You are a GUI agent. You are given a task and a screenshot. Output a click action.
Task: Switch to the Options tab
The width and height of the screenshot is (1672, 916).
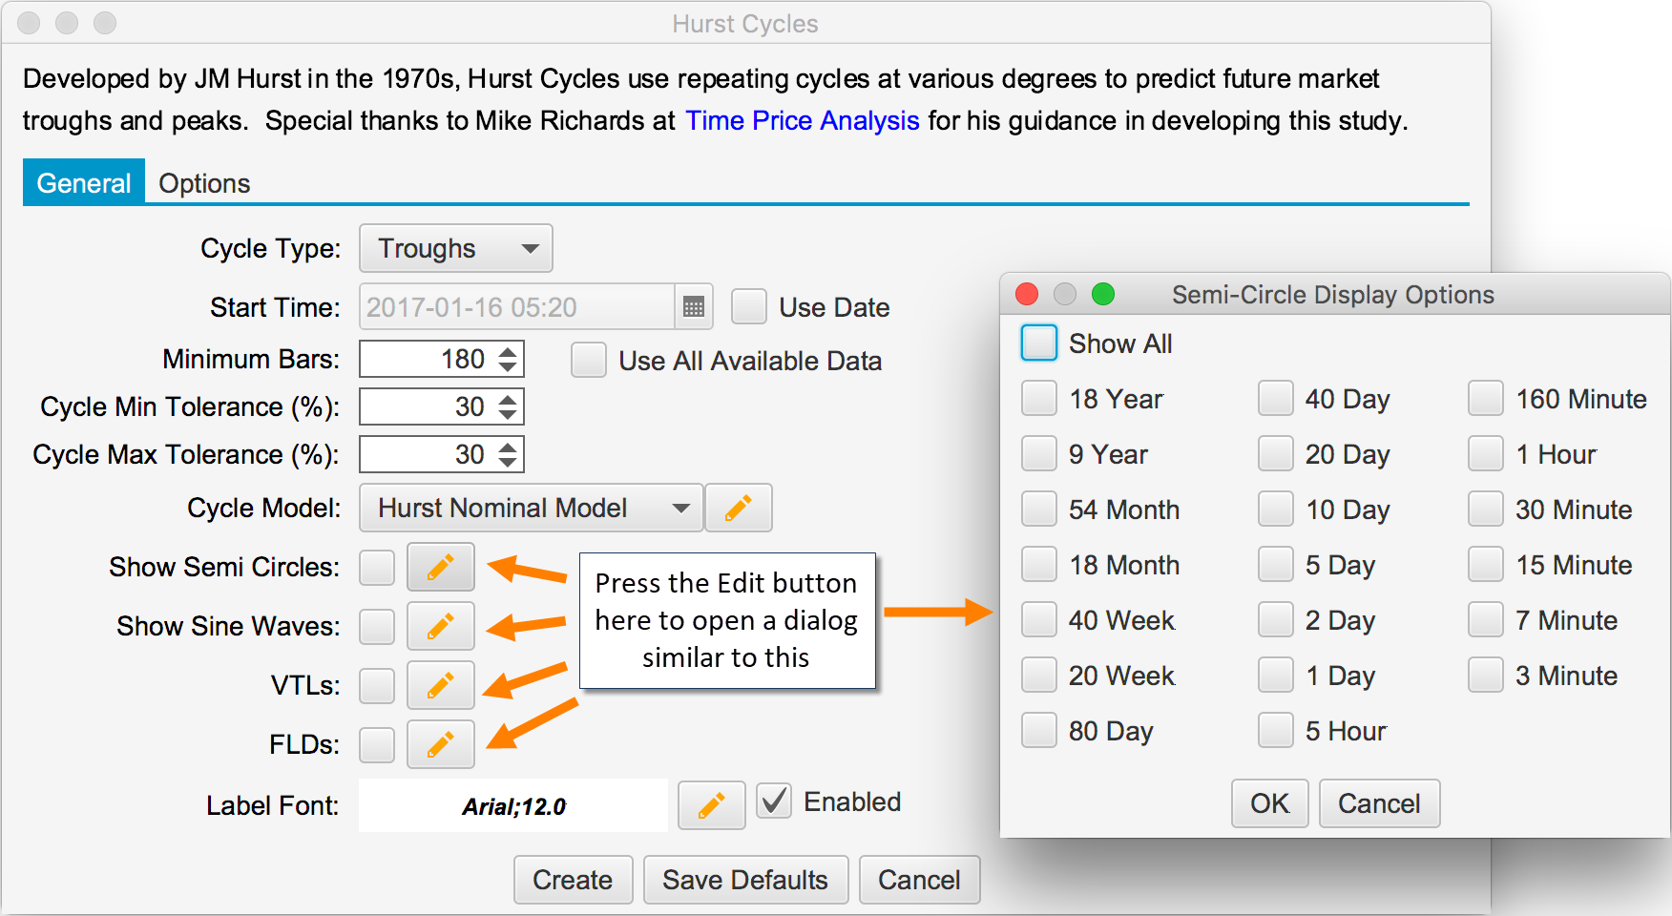tap(204, 183)
